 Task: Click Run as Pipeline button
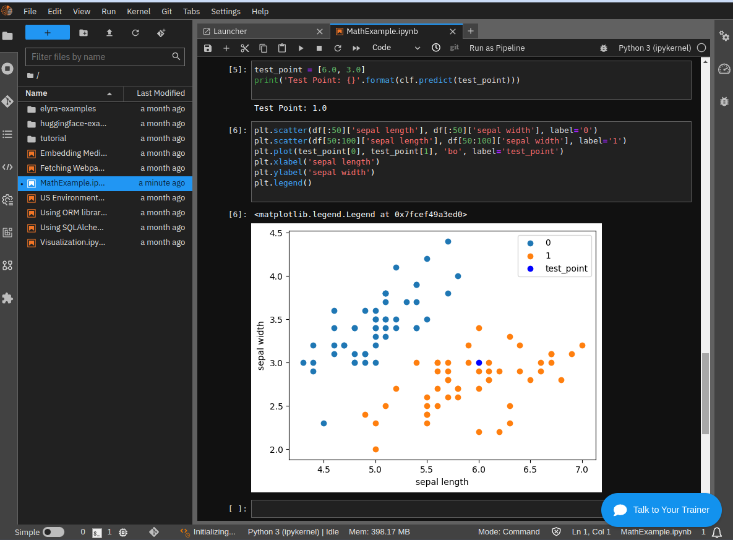pyautogui.click(x=497, y=48)
